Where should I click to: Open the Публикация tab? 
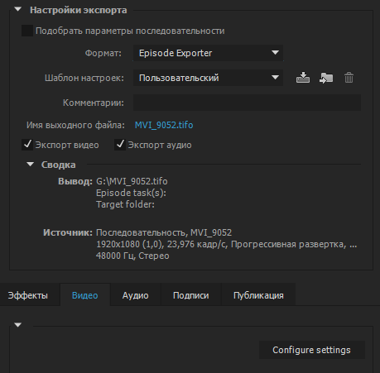(x=258, y=295)
